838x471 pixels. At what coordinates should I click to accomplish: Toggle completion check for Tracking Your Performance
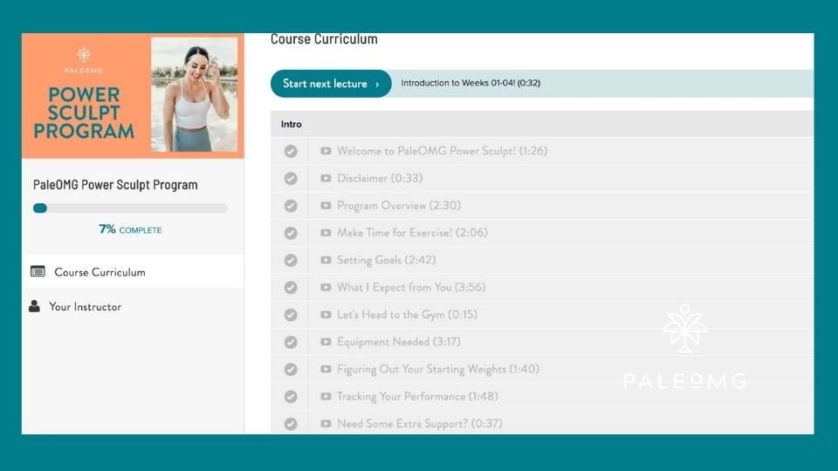pos(291,396)
